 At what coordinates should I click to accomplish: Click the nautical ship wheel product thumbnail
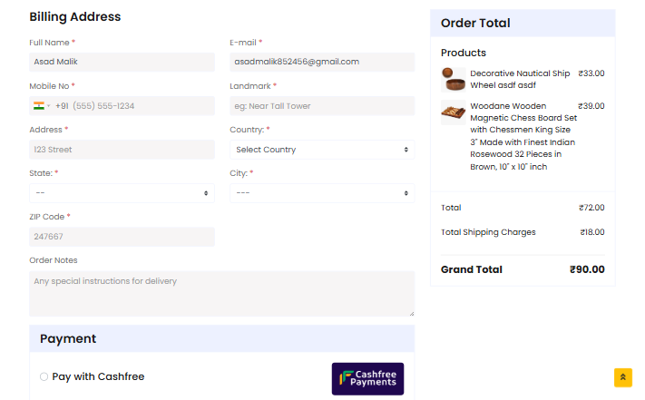(454, 79)
